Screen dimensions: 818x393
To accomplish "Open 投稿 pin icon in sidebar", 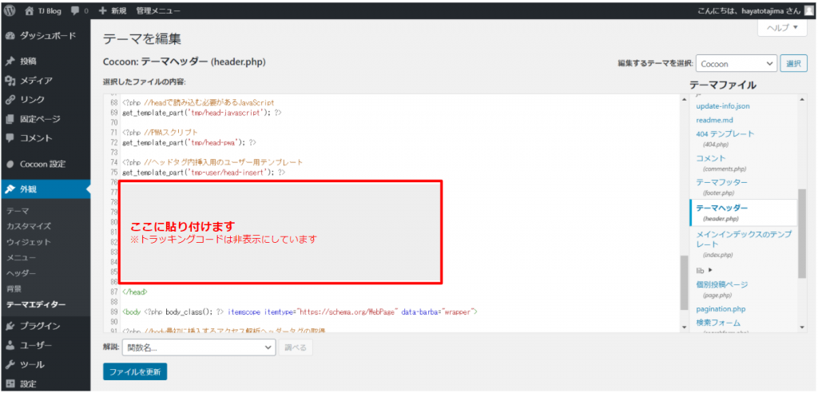I will (10, 61).
